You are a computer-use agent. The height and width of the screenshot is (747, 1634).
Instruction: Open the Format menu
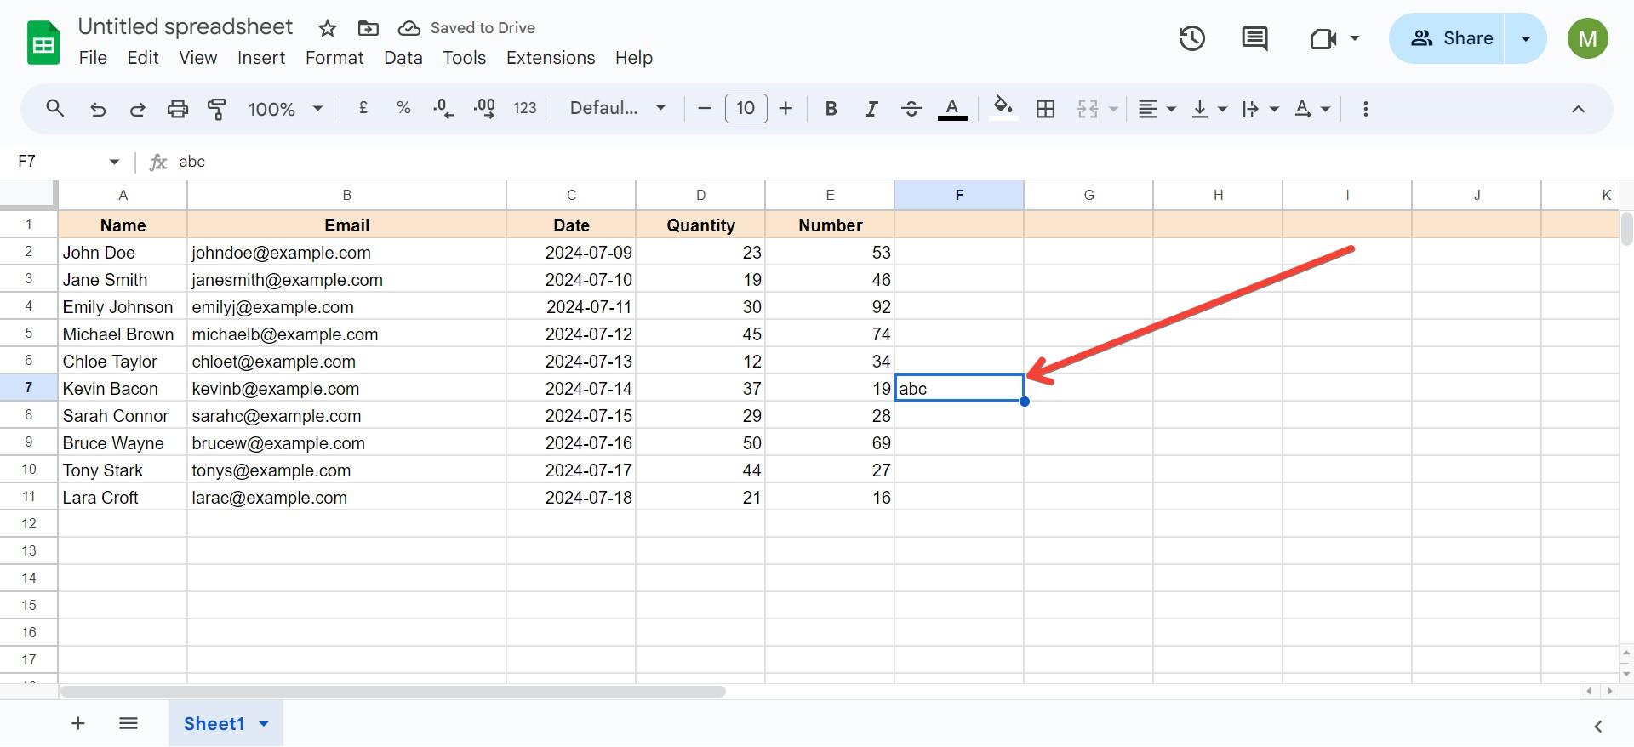tap(334, 58)
